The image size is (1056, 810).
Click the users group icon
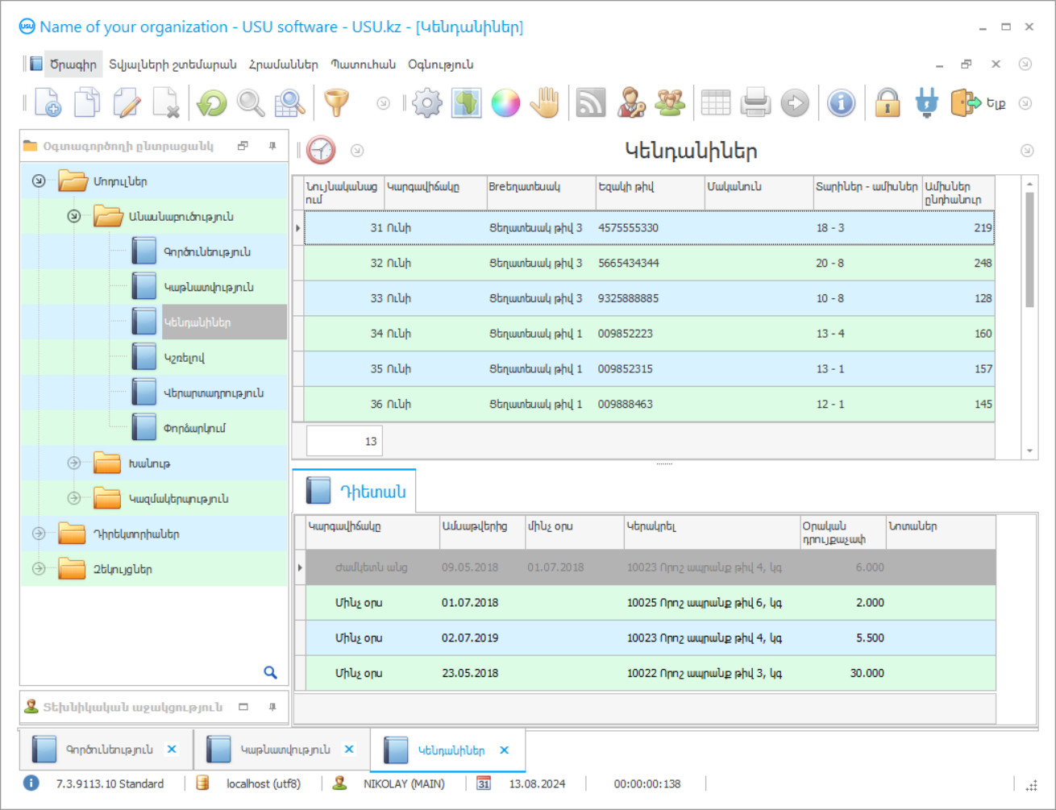coord(670,103)
